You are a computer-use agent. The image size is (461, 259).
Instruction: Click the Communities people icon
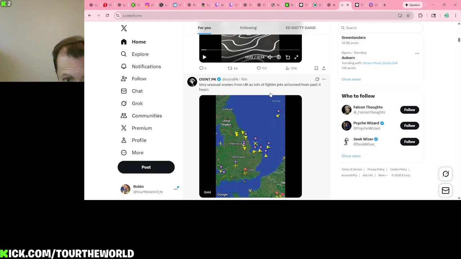point(124,116)
